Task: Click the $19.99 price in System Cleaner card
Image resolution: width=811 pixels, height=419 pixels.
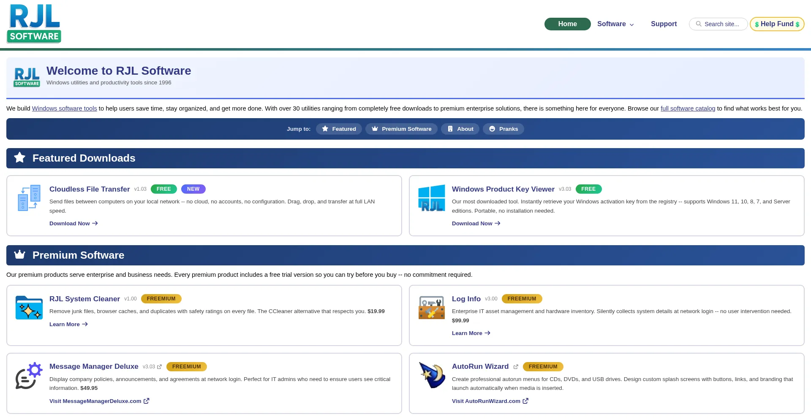Action: pos(376,311)
